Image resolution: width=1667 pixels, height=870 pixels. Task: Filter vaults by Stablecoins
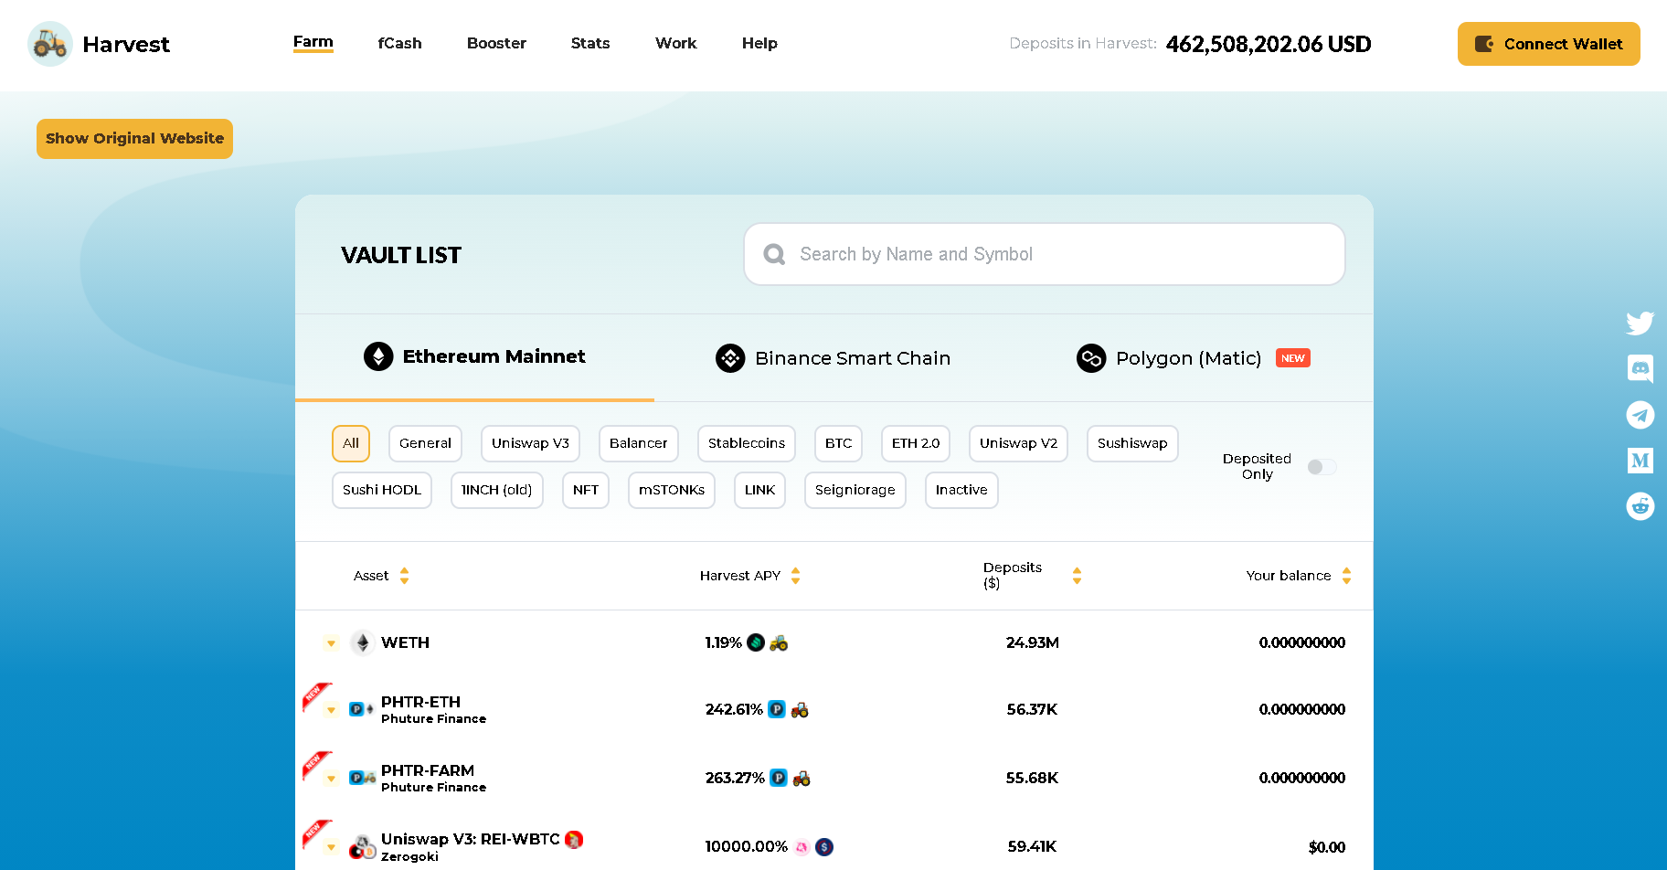(x=746, y=443)
